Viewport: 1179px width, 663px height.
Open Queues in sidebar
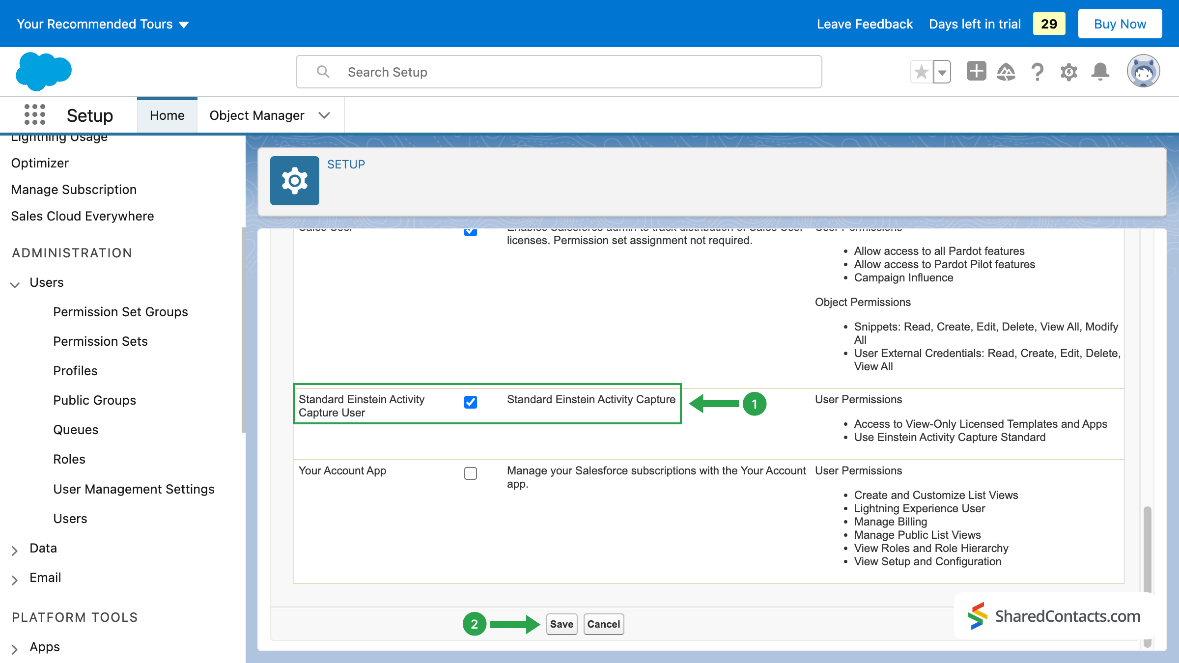pos(76,430)
